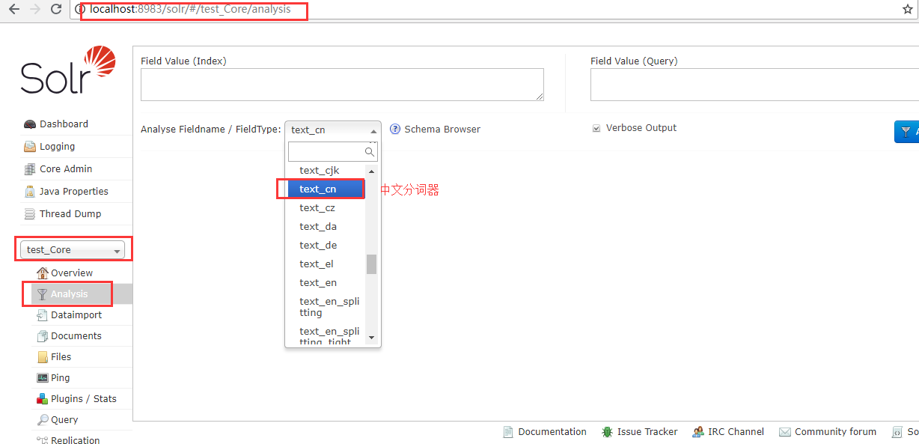Screen dimensions: 919x444
Task: Click the Schema Browser question mark icon
Action: coord(395,130)
